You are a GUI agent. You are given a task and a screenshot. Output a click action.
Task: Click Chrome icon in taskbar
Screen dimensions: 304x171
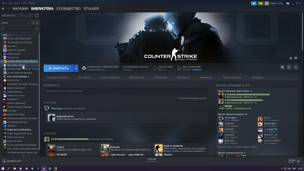[x=26, y=169]
